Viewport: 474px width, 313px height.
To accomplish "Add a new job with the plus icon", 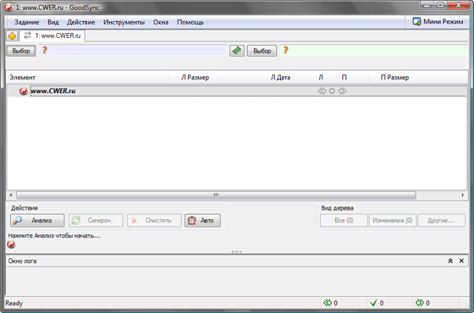I will pos(12,36).
